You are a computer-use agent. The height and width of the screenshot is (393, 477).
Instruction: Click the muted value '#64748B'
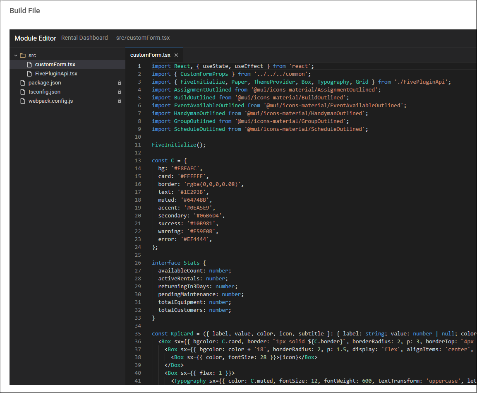point(195,200)
